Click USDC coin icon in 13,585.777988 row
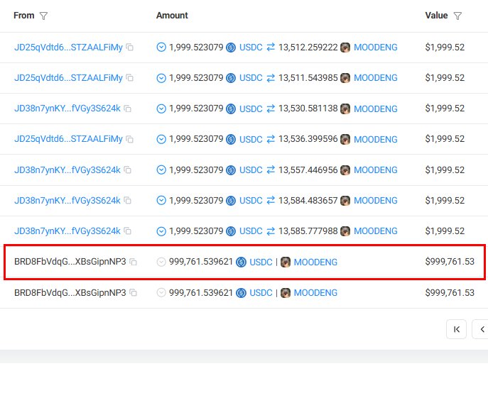The width and height of the screenshot is (488, 393). [231, 231]
